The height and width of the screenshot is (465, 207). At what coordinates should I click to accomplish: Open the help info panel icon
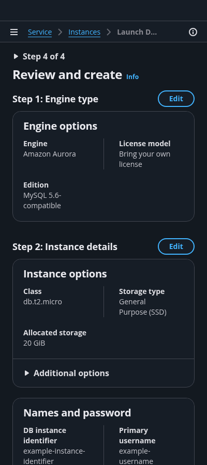(193, 32)
